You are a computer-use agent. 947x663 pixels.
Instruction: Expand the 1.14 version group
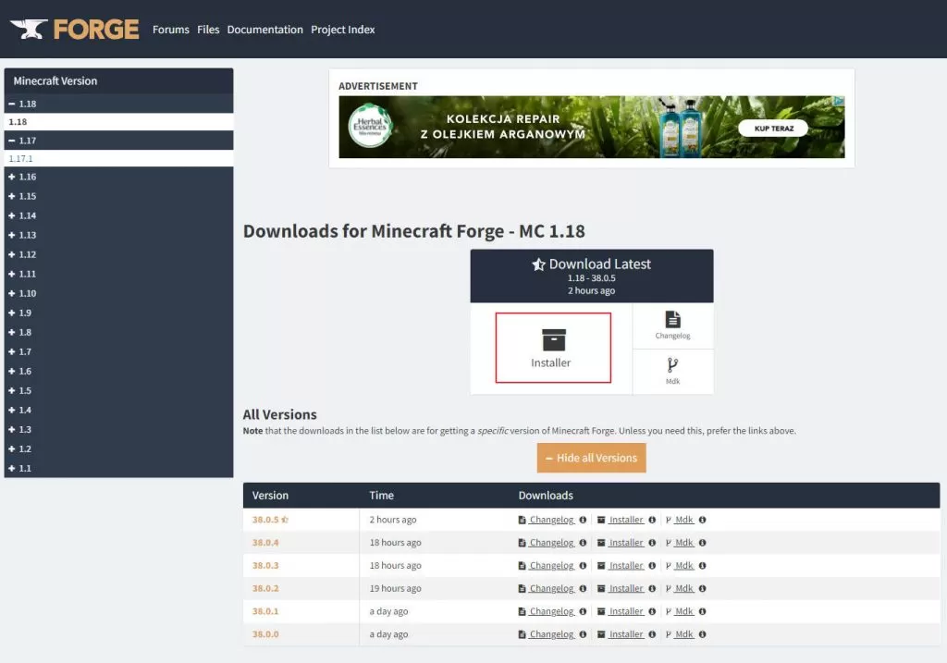tap(118, 215)
